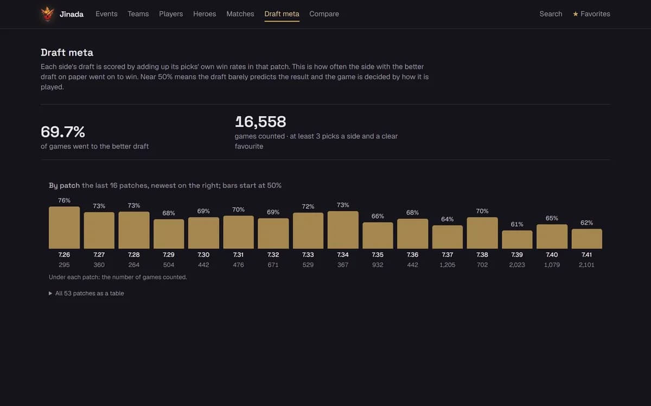Open the Matches page
651x406 pixels.
(240, 14)
